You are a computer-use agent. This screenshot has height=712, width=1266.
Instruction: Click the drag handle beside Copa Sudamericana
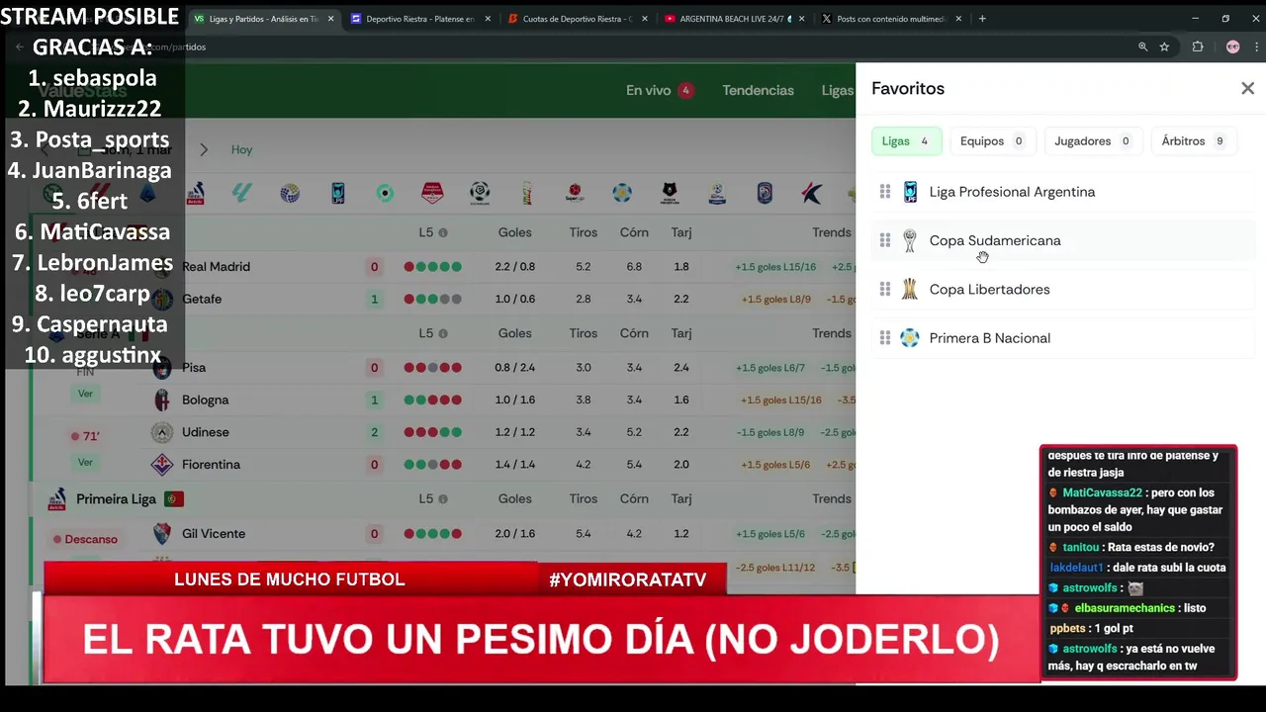click(x=885, y=240)
